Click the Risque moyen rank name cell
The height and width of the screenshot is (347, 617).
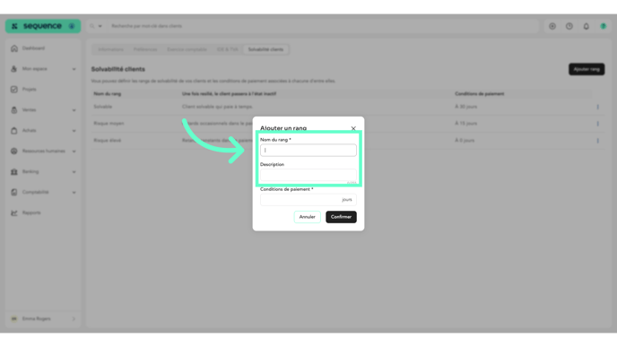click(109, 124)
